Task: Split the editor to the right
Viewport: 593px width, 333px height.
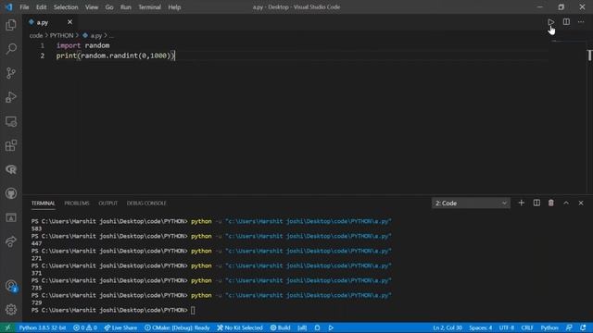Action: point(566,22)
